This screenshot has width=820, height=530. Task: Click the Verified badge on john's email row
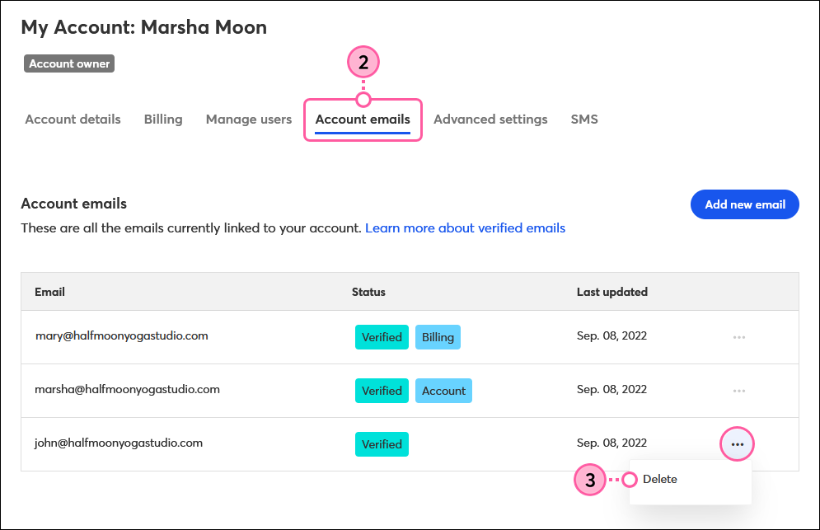pos(382,443)
